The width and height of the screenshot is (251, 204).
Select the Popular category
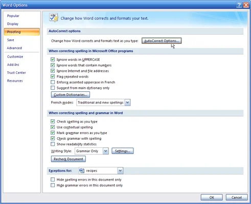point(13,16)
